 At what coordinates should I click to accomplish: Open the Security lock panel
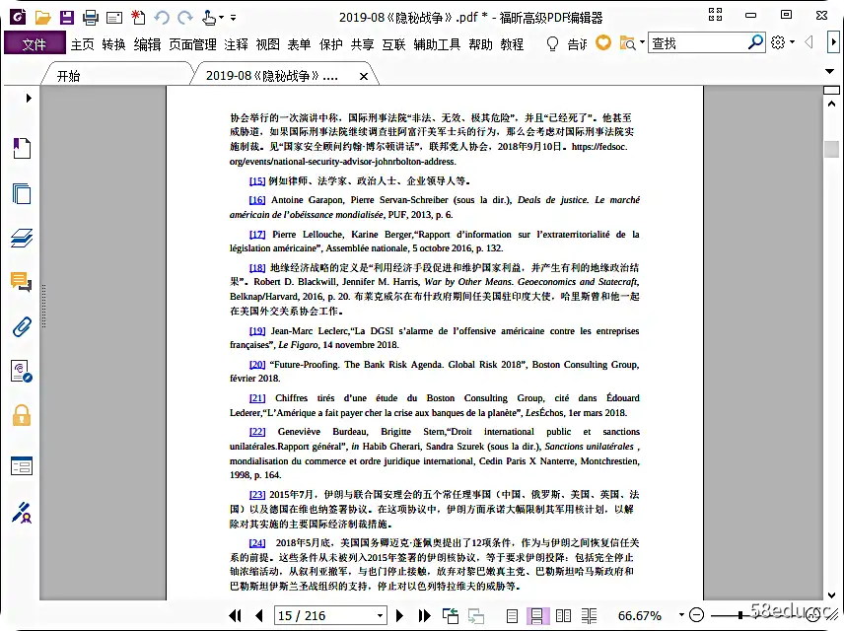pos(22,416)
